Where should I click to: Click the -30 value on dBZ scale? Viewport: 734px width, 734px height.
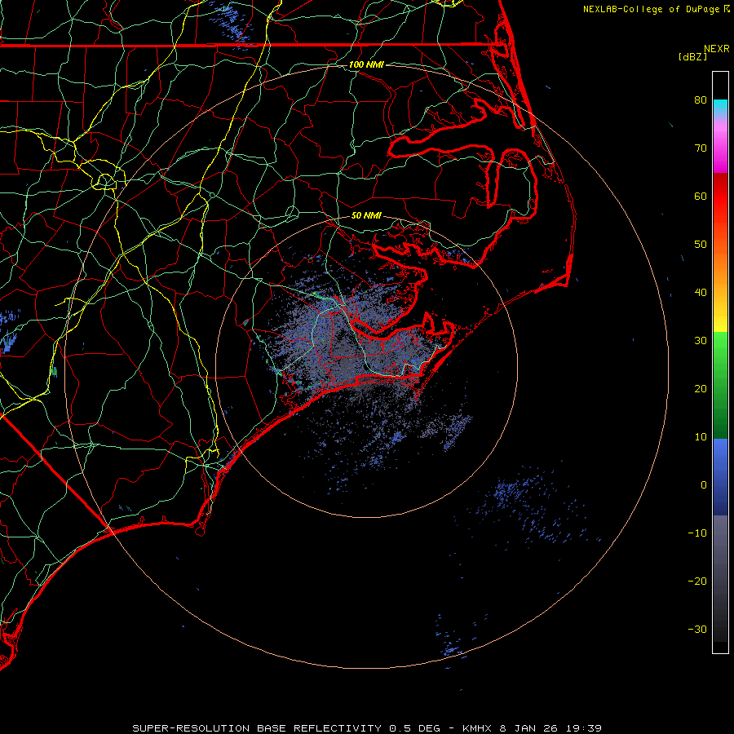point(697,629)
